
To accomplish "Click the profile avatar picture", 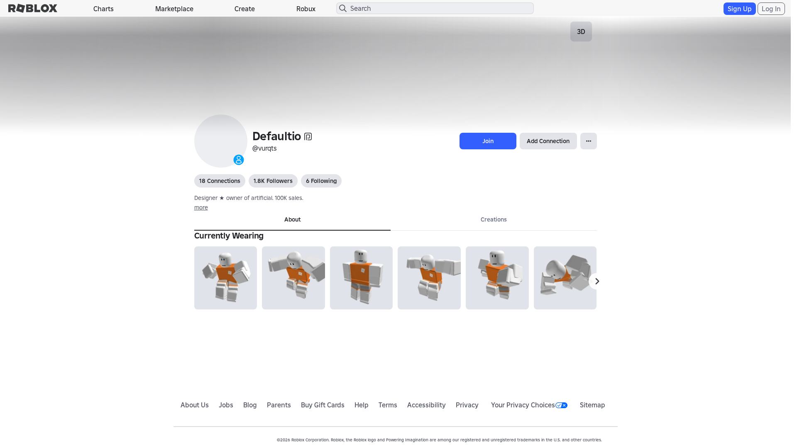I will (221, 141).
